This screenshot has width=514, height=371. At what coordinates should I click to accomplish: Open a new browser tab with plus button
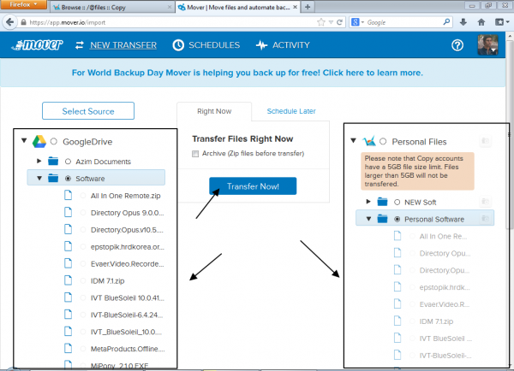coord(308,7)
